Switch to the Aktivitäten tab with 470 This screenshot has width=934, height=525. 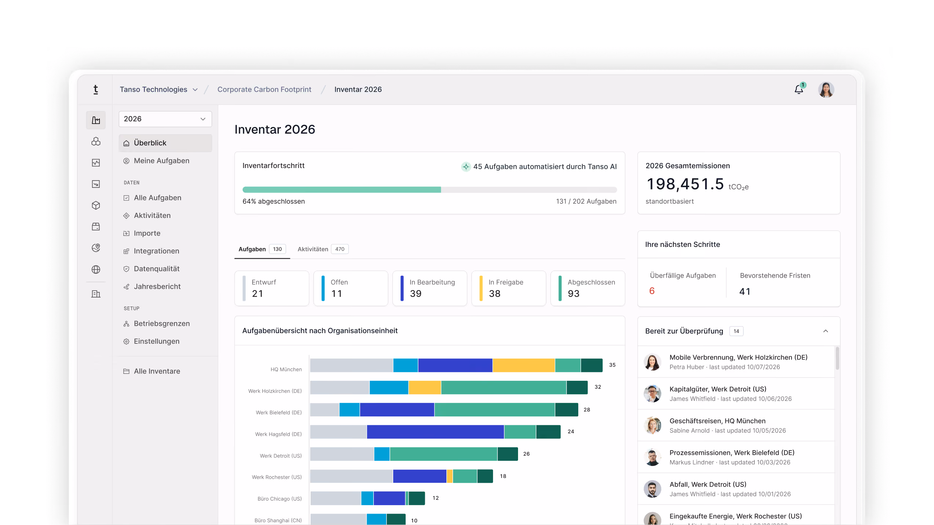(323, 249)
